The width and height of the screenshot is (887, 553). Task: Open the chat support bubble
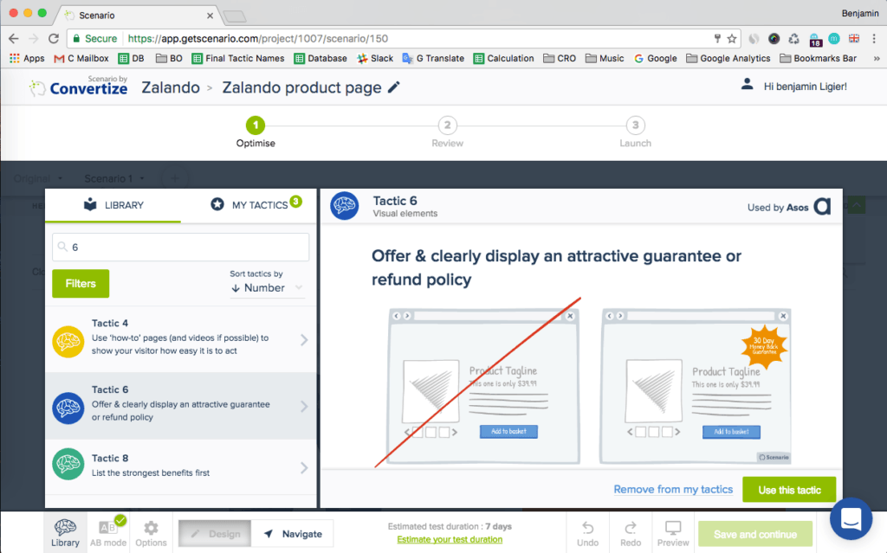(x=851, y=518)
